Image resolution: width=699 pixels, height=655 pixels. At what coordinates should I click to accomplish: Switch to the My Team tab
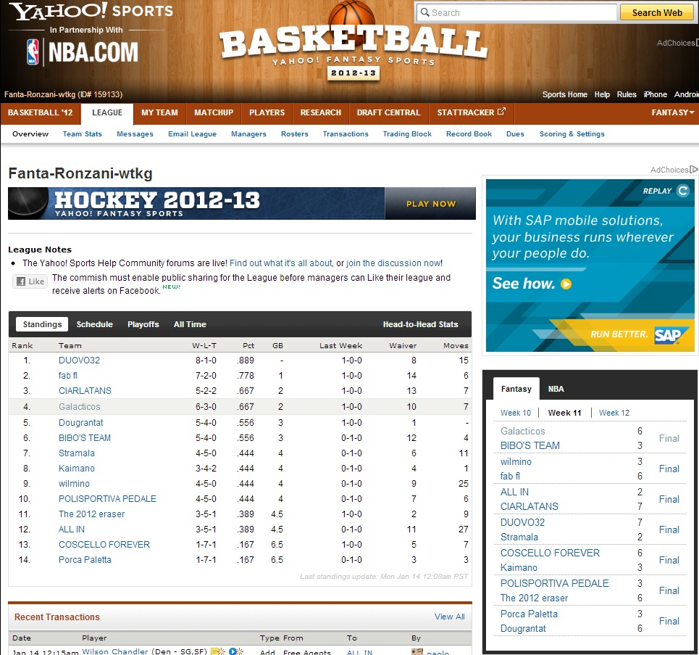pyautogui.click(x=159, y=112)
